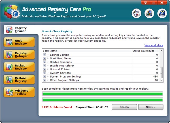
Task: Uncheck the Sounds Section checkbox
Action: tap(44, 55)
